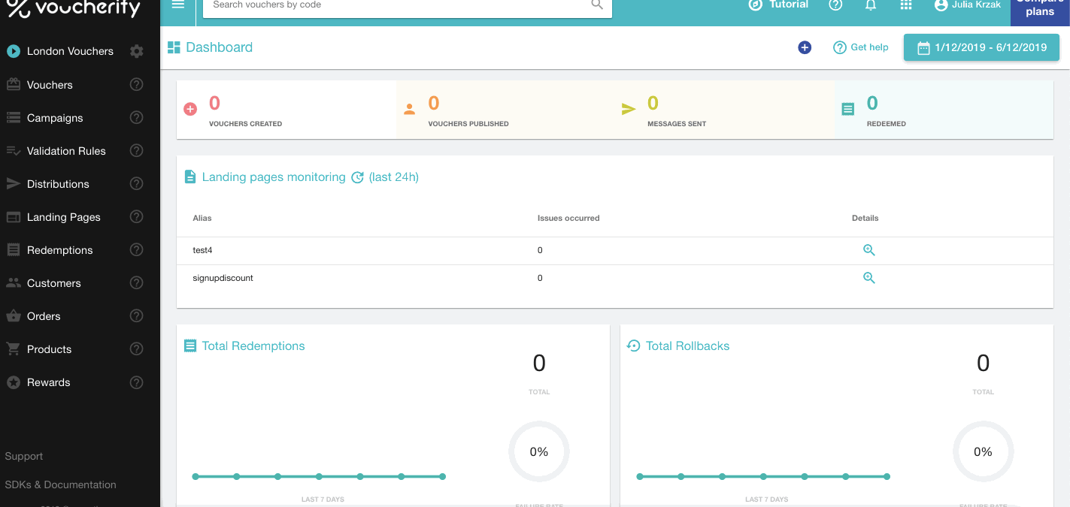Open the apps grid icon
This screenshot has height=507, width=1070.
click(906, 5)
